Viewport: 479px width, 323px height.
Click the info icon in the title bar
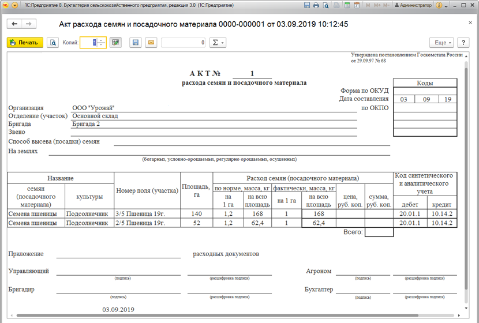tap(439, 5)
